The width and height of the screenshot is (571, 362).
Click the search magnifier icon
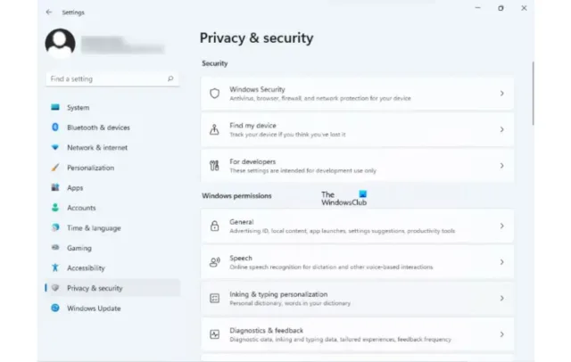coord(170,78)
